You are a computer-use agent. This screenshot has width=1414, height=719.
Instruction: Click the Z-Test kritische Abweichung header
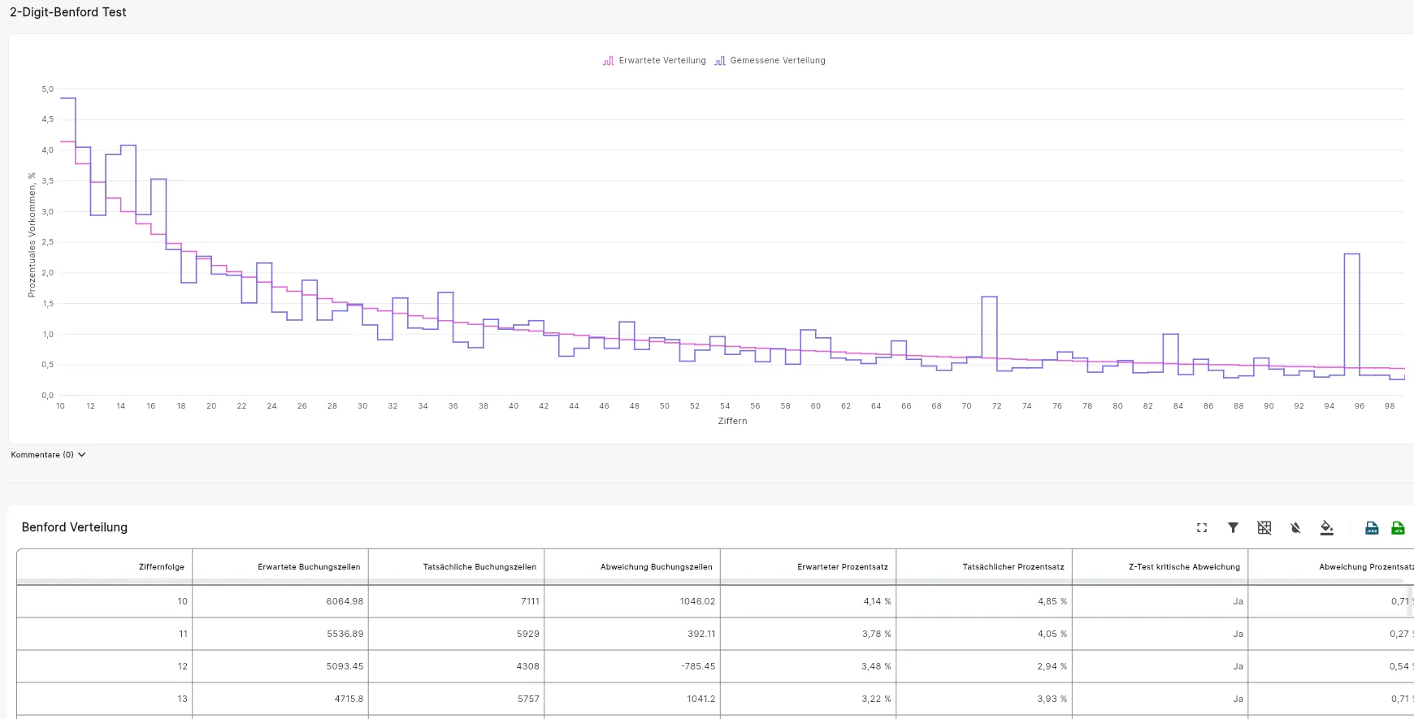[x=1184, y=567]
